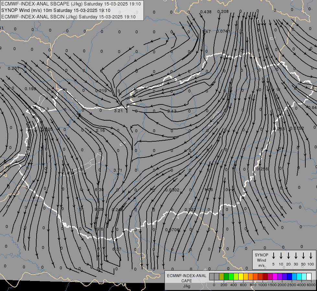Click the 1000 tick label on CAPE scale
Screen dimensions: 317x291
tap(263, 285)
